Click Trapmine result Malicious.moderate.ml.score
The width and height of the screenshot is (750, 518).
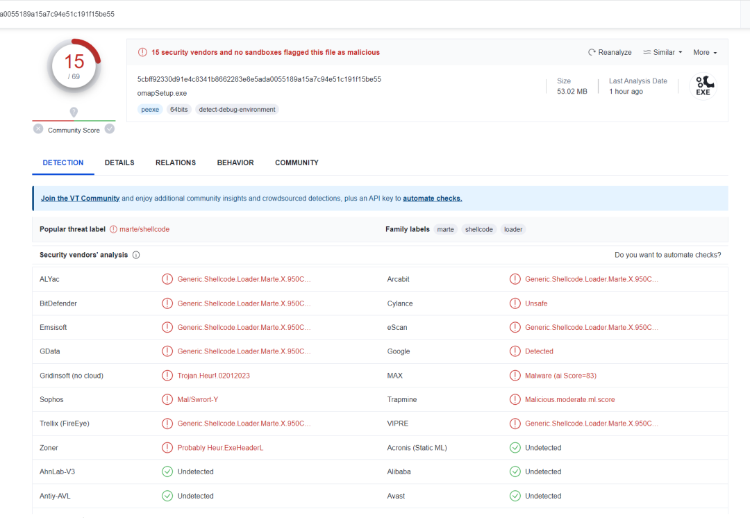point(569,399)
